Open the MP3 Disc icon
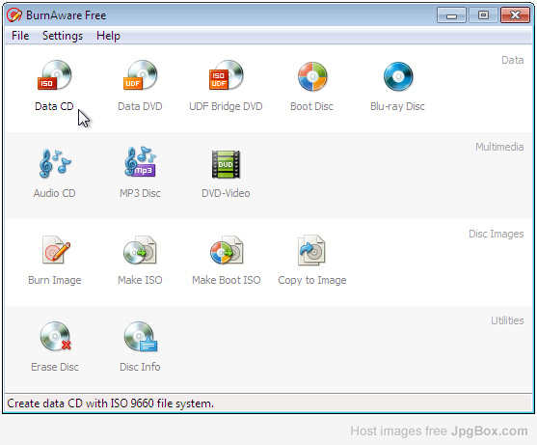Image resolution: width=537 pixels, height=445 pixels. (x=141, y=162)
